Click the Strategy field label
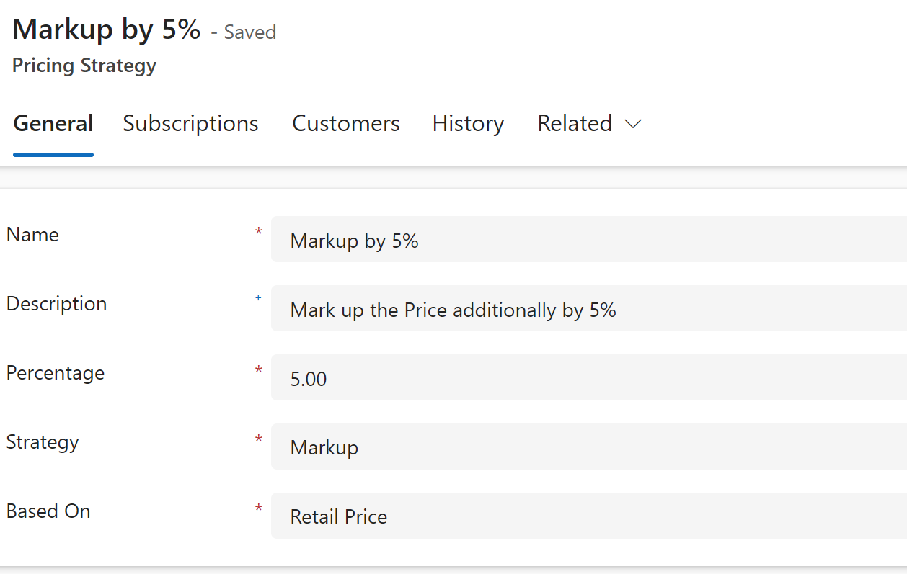 43,442
